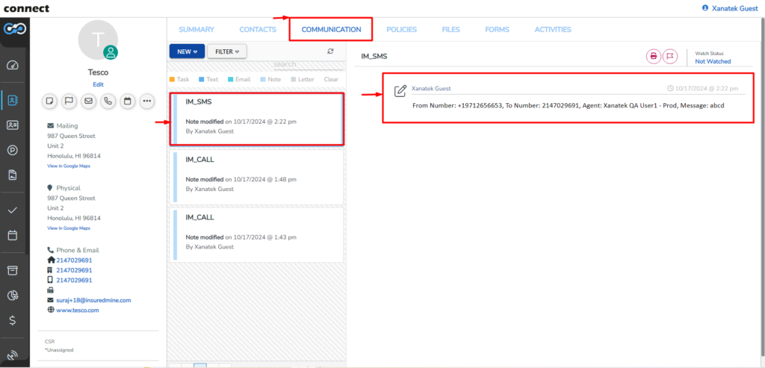The width and height of the screenshot is (765, 368).
Task: Select the COMMUNICATION tab
Action: pyautogui.click(x=331, y=29)
